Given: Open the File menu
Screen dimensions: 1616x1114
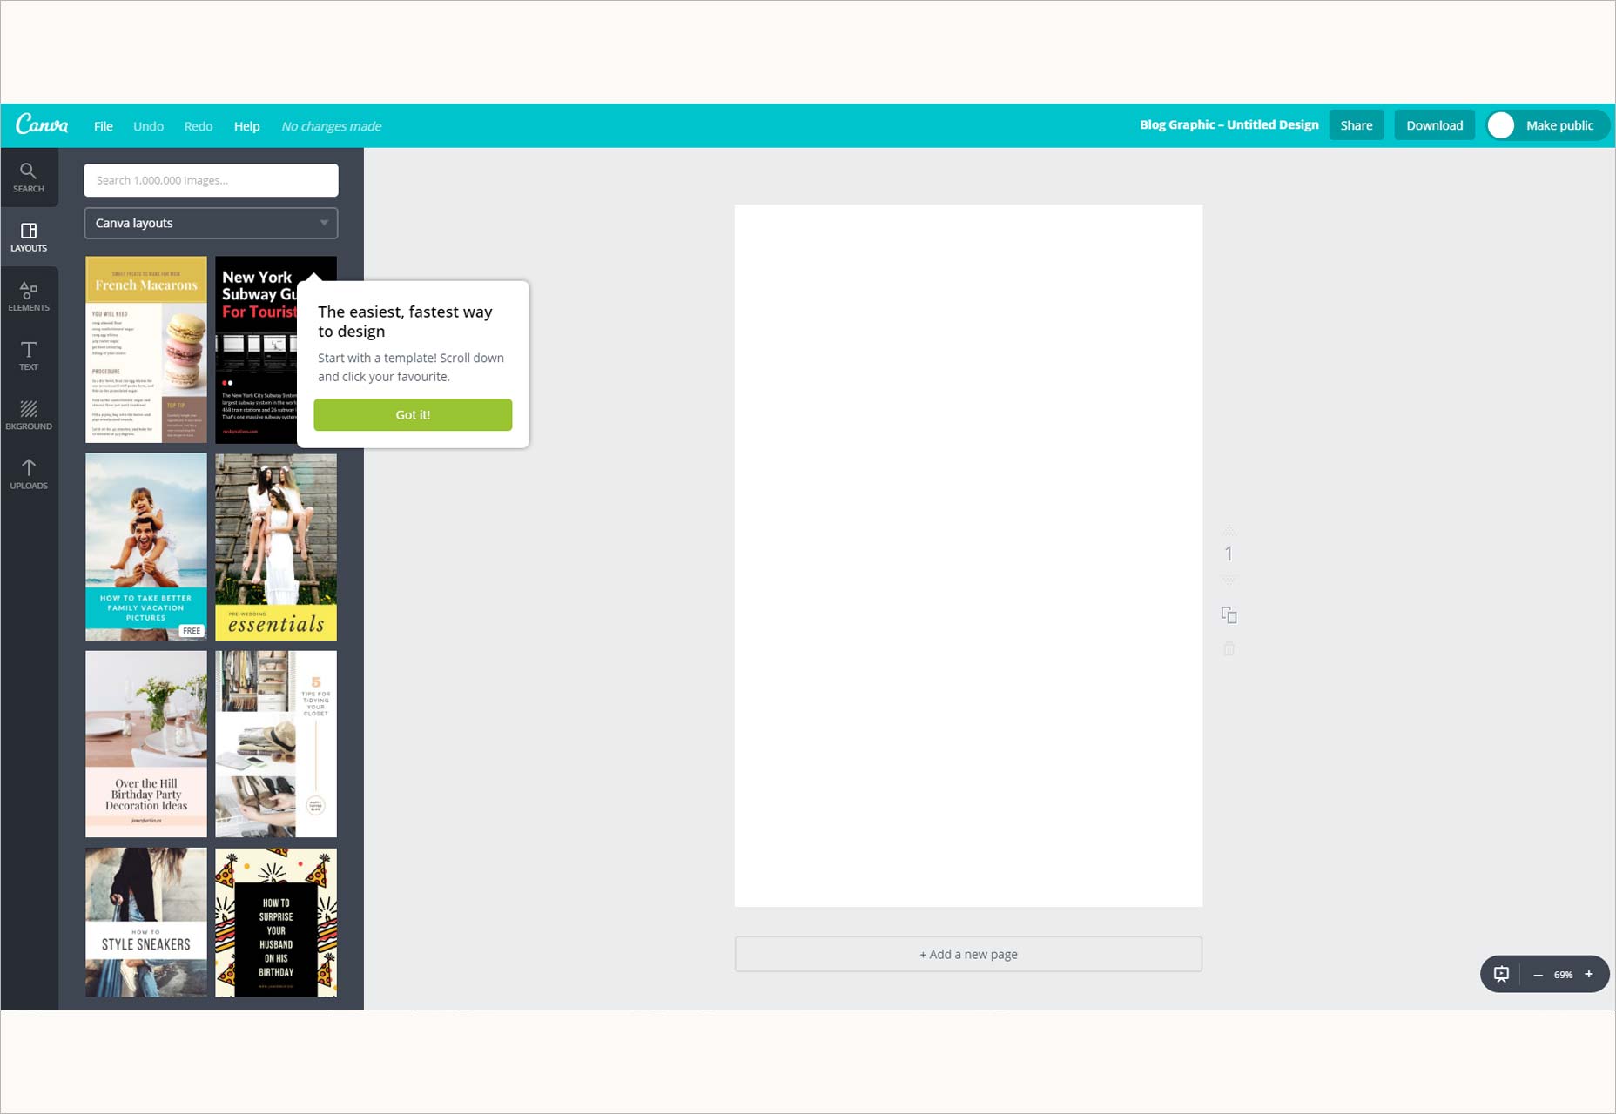Looking at the screenshot, I should point(104,126).
